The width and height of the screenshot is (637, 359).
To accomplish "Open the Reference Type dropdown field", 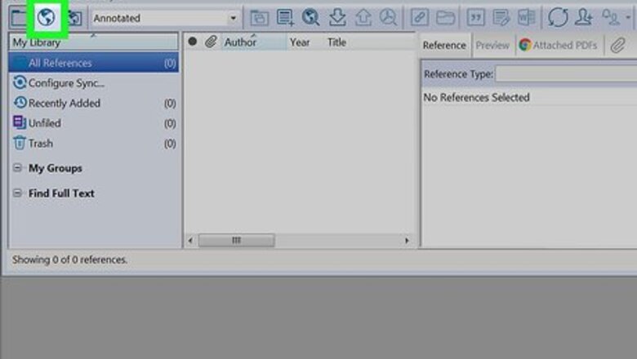I will click(x=566, y=74).
